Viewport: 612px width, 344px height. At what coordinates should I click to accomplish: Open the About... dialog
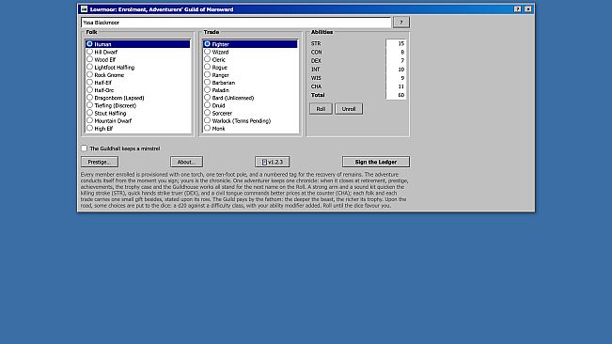pos(186,162)
